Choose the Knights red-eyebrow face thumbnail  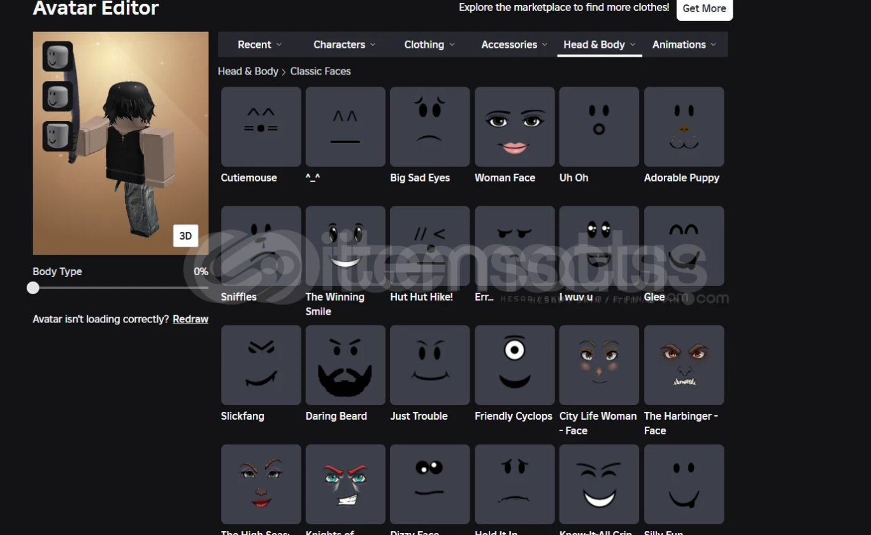point(345,484)
